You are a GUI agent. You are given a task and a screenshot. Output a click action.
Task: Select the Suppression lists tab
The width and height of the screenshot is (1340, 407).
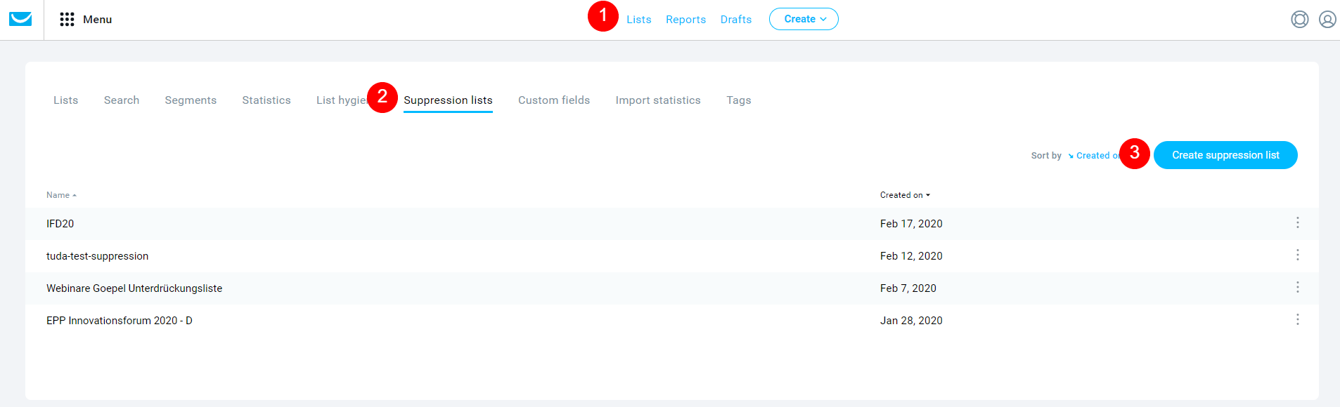click(448, 100)
